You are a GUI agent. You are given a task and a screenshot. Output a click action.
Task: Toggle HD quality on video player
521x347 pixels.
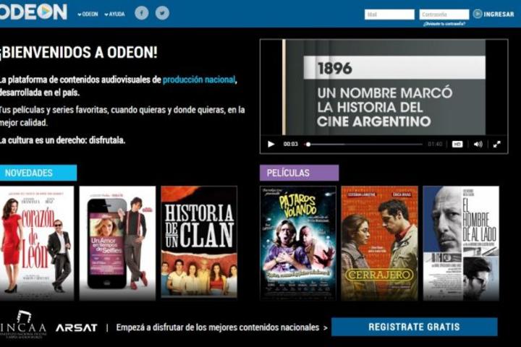[x=457, y=144]
